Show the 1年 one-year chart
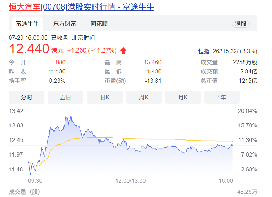Viewport: 272px width, 197px height. point(222,97)
